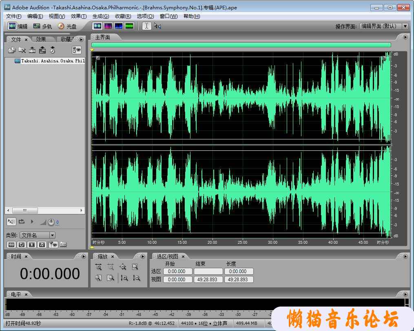
Task: Close the 缩放 zoom panel
Action: 113,256
